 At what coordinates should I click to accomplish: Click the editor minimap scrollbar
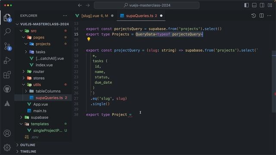coord(274,81)
